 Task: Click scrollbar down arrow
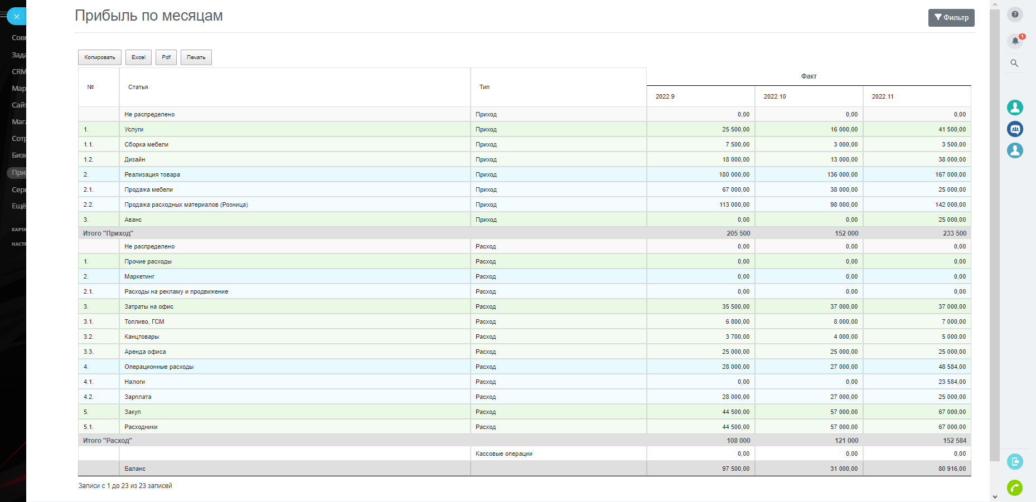pos(995,496)
